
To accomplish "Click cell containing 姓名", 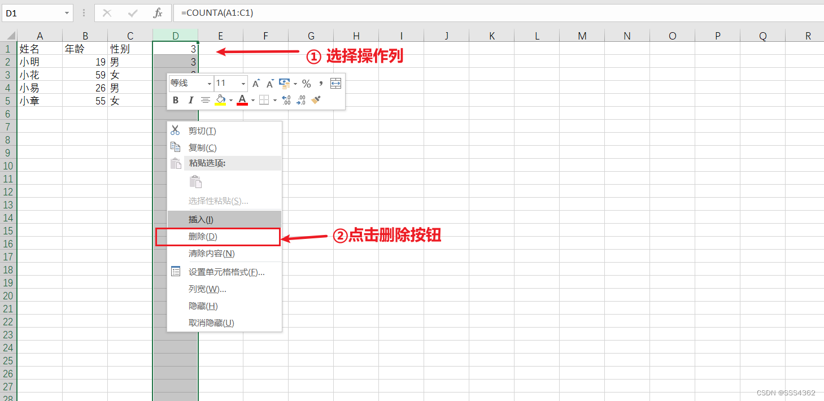I will point(40,49).
